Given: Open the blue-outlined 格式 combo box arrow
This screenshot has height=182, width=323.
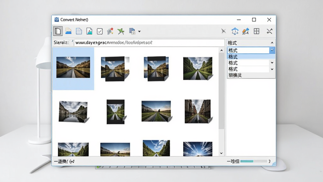Looking at the screenshot, I should click(x=272, y=50).
